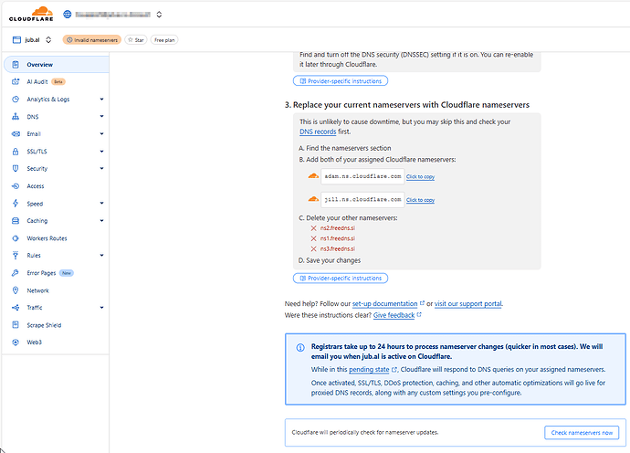Screen dimensions: 630x453
Task: Click the Free plan badge
Action: (x=164, y=40)
